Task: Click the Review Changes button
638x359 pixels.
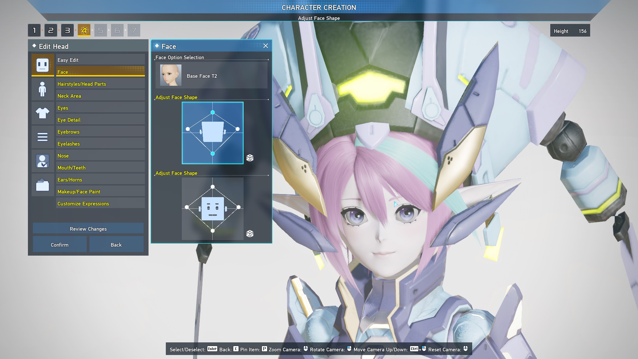Action: pos(88,229)
